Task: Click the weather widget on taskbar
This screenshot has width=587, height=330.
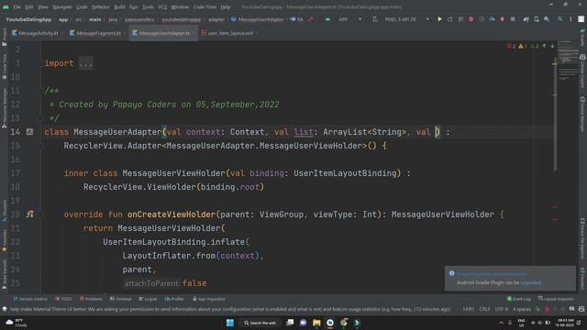Action: coord(17,323)
